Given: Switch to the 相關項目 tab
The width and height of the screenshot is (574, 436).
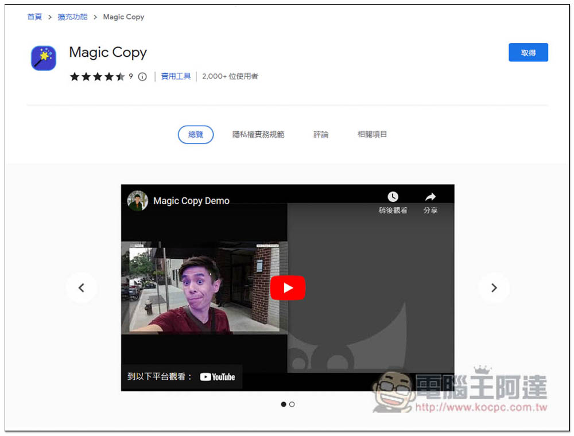Looking at the screenshot, I should [x=372, y=134].
